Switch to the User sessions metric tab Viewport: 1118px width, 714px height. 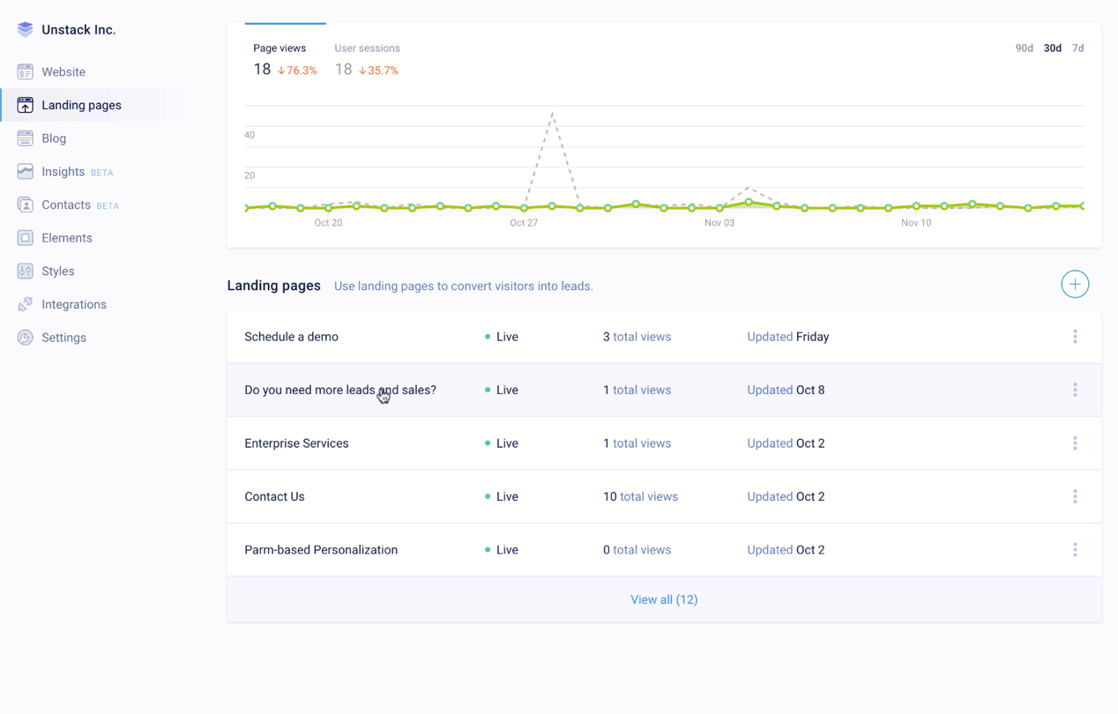(x=367, y=48)
